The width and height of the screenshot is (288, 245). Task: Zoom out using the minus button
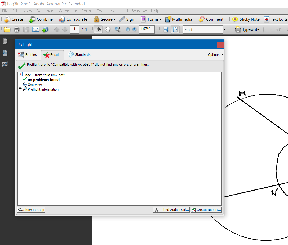click(x=127, y=29)
